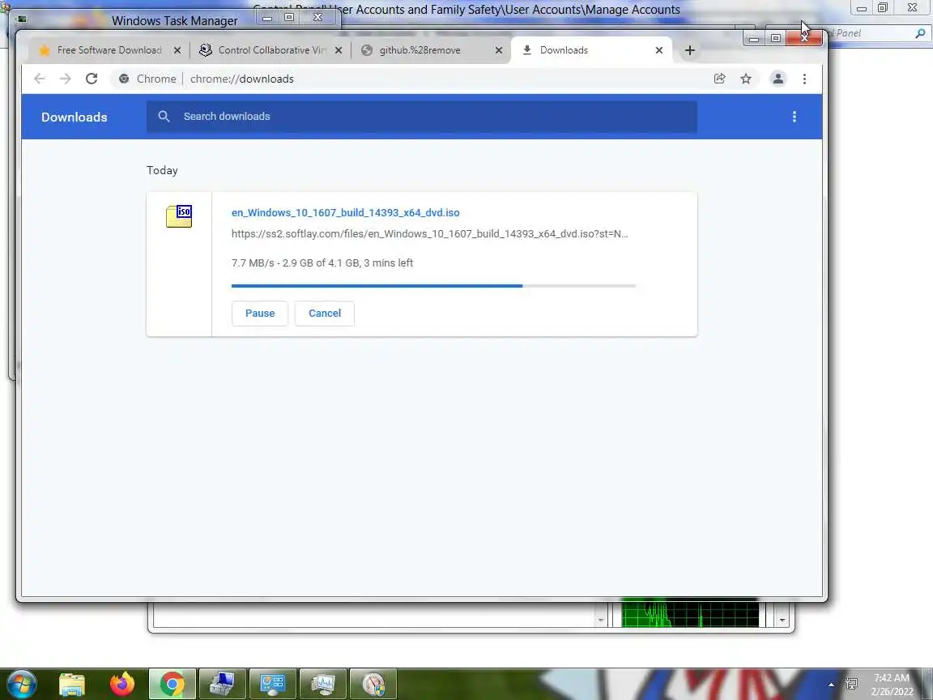
Task: Open the Chrome profile avatar menu
Action: coord(777,79)
